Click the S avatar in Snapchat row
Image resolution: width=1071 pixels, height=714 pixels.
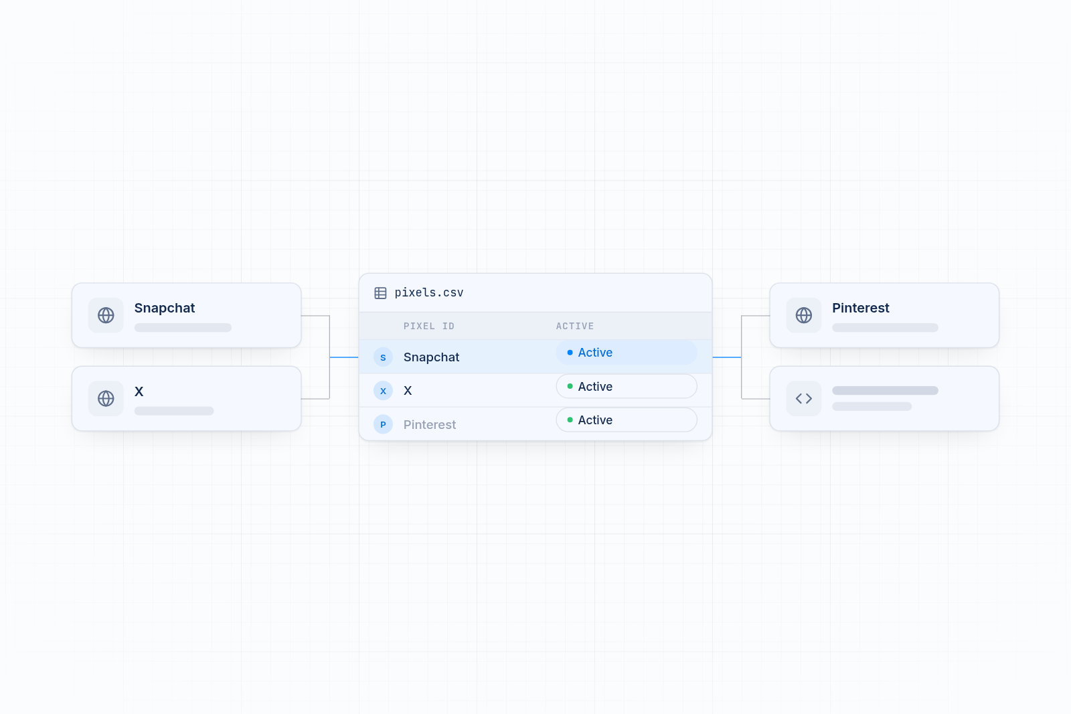[x=383, y=357]
